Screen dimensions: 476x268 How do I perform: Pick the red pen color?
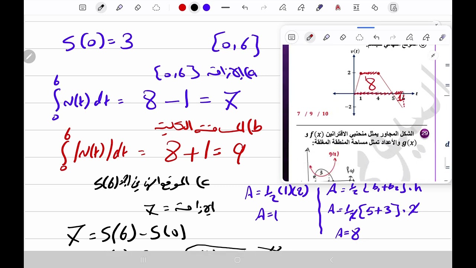182,7
